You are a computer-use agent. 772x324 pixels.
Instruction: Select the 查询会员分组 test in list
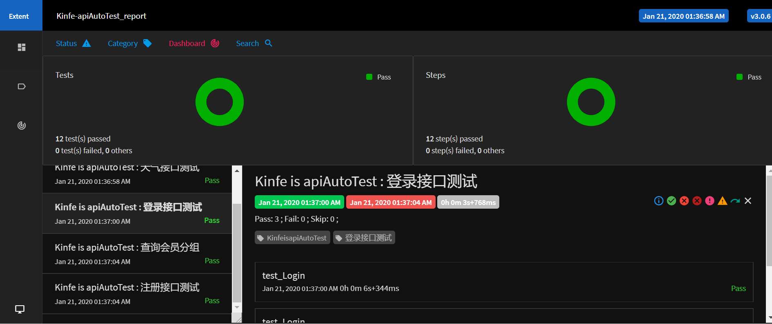point(137,253)
